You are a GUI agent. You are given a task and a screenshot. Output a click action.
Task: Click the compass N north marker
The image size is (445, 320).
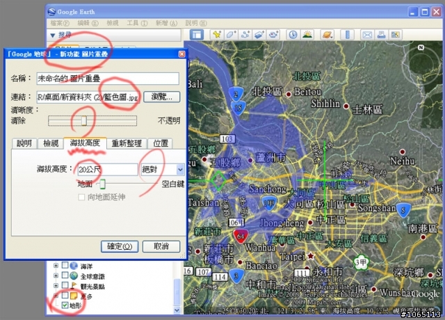tap(421, 47)
